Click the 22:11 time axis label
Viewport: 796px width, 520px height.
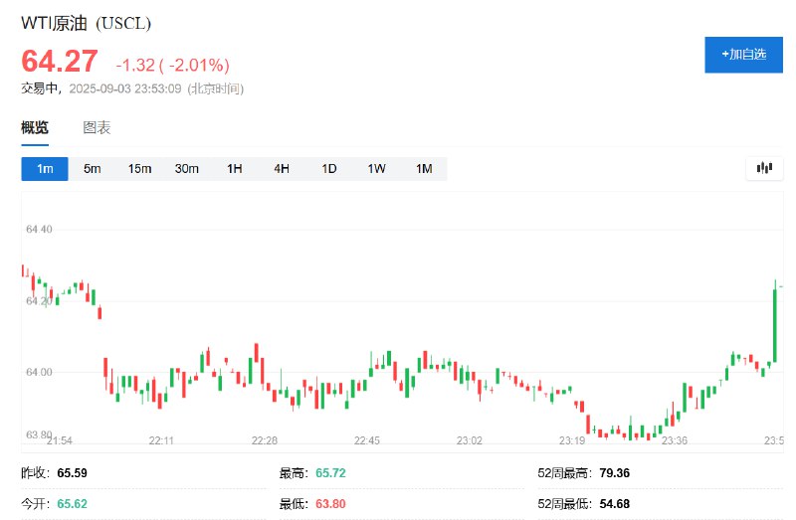coord(161,440)
